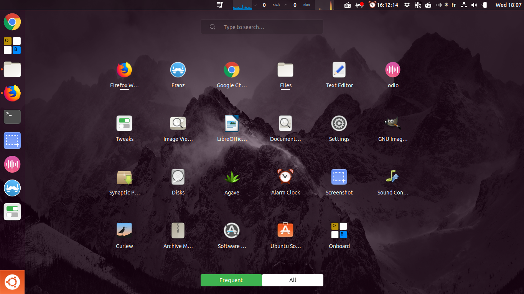Open Files from the app grid
The width and height of the screenshot is (524, 294).
pyautogui.click(x=285, y=75)
